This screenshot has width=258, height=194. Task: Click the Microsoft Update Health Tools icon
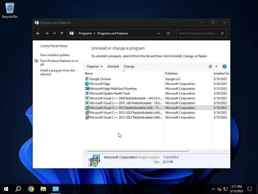[x=87, y=93]
